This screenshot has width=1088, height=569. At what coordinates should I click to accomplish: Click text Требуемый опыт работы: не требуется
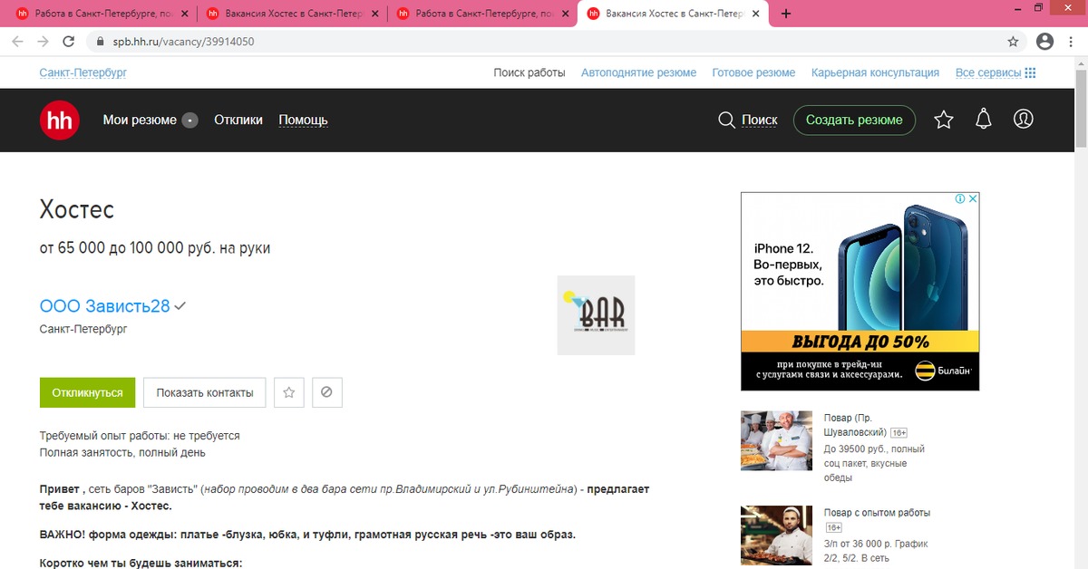(x=140, y=436)
